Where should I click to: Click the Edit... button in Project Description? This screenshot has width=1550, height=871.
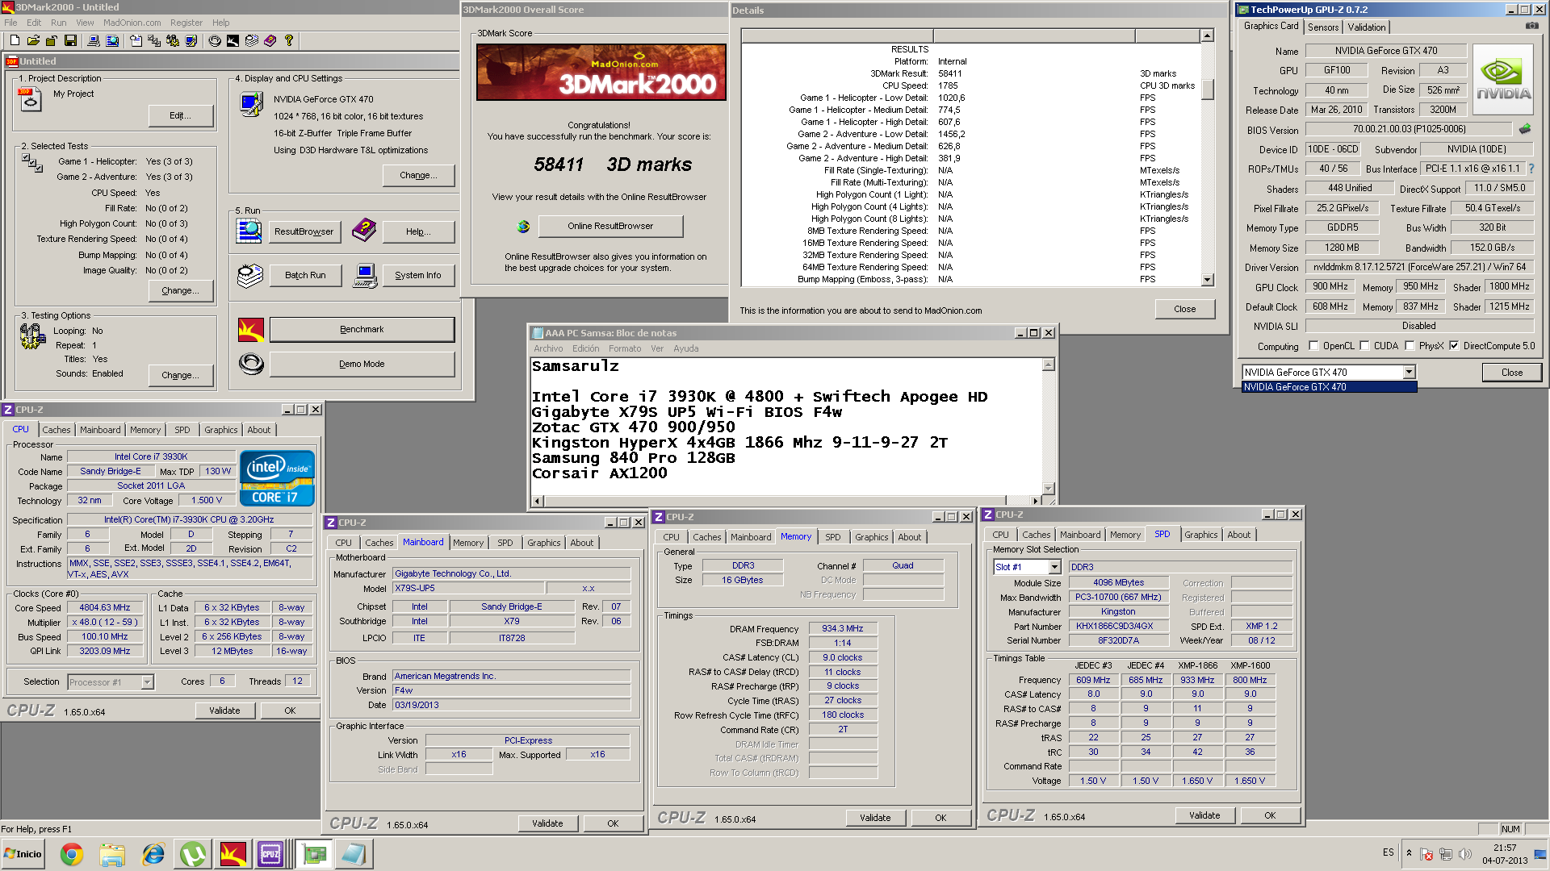[181, 115]
